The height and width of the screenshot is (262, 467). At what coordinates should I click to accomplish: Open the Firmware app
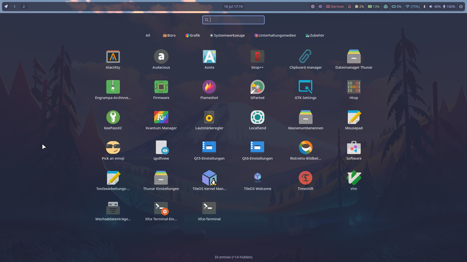pyautogui.click(x=161, y=90)
